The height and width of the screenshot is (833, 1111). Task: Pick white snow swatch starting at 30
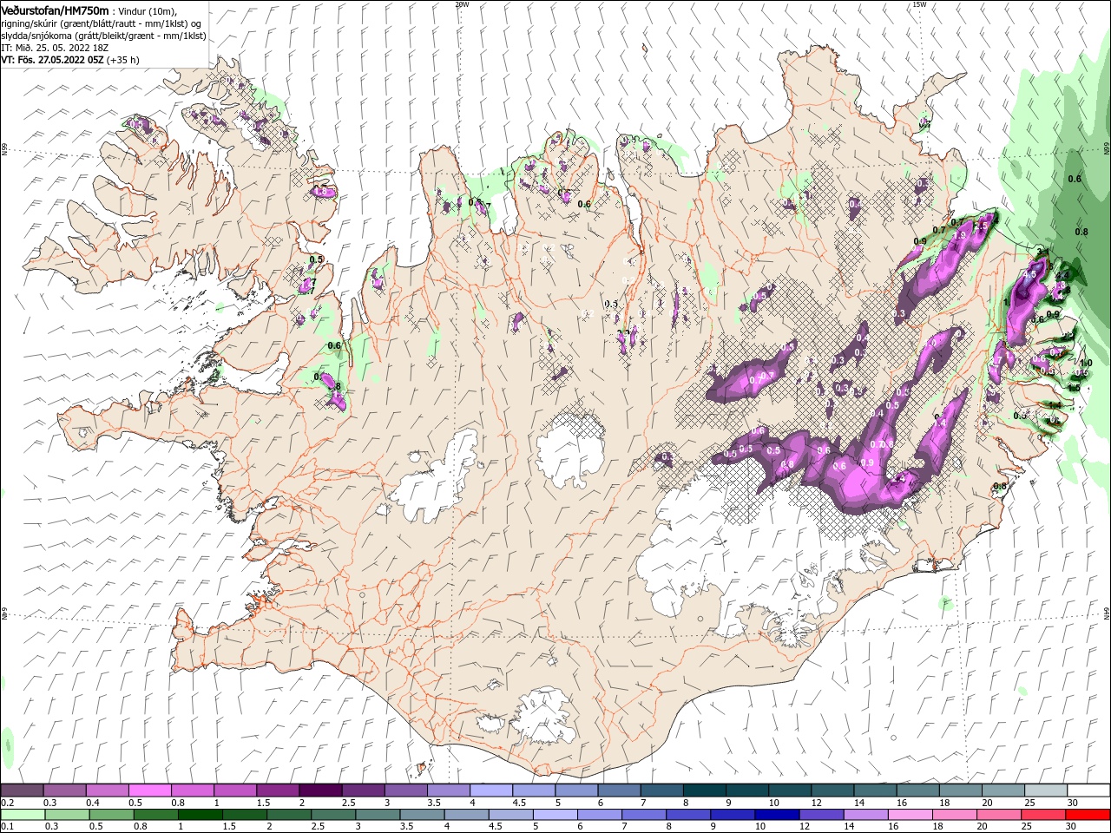1087,790
